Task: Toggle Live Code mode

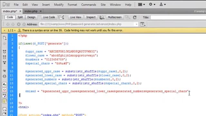Action: click(49, 17)
